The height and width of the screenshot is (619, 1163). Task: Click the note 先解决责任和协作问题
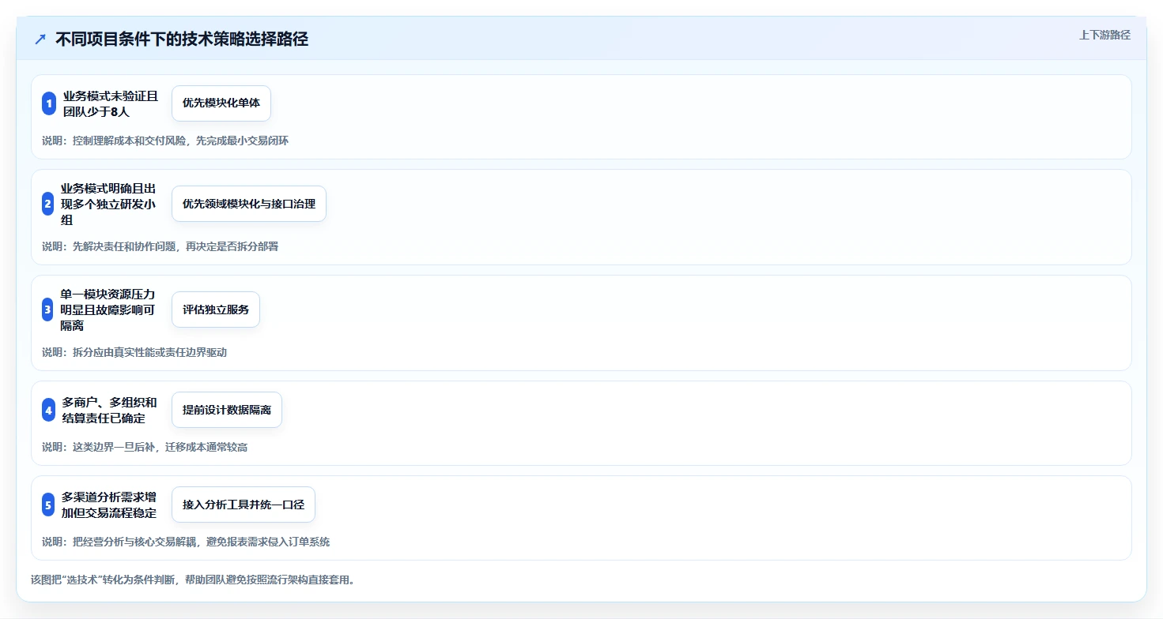pos(123,246)
